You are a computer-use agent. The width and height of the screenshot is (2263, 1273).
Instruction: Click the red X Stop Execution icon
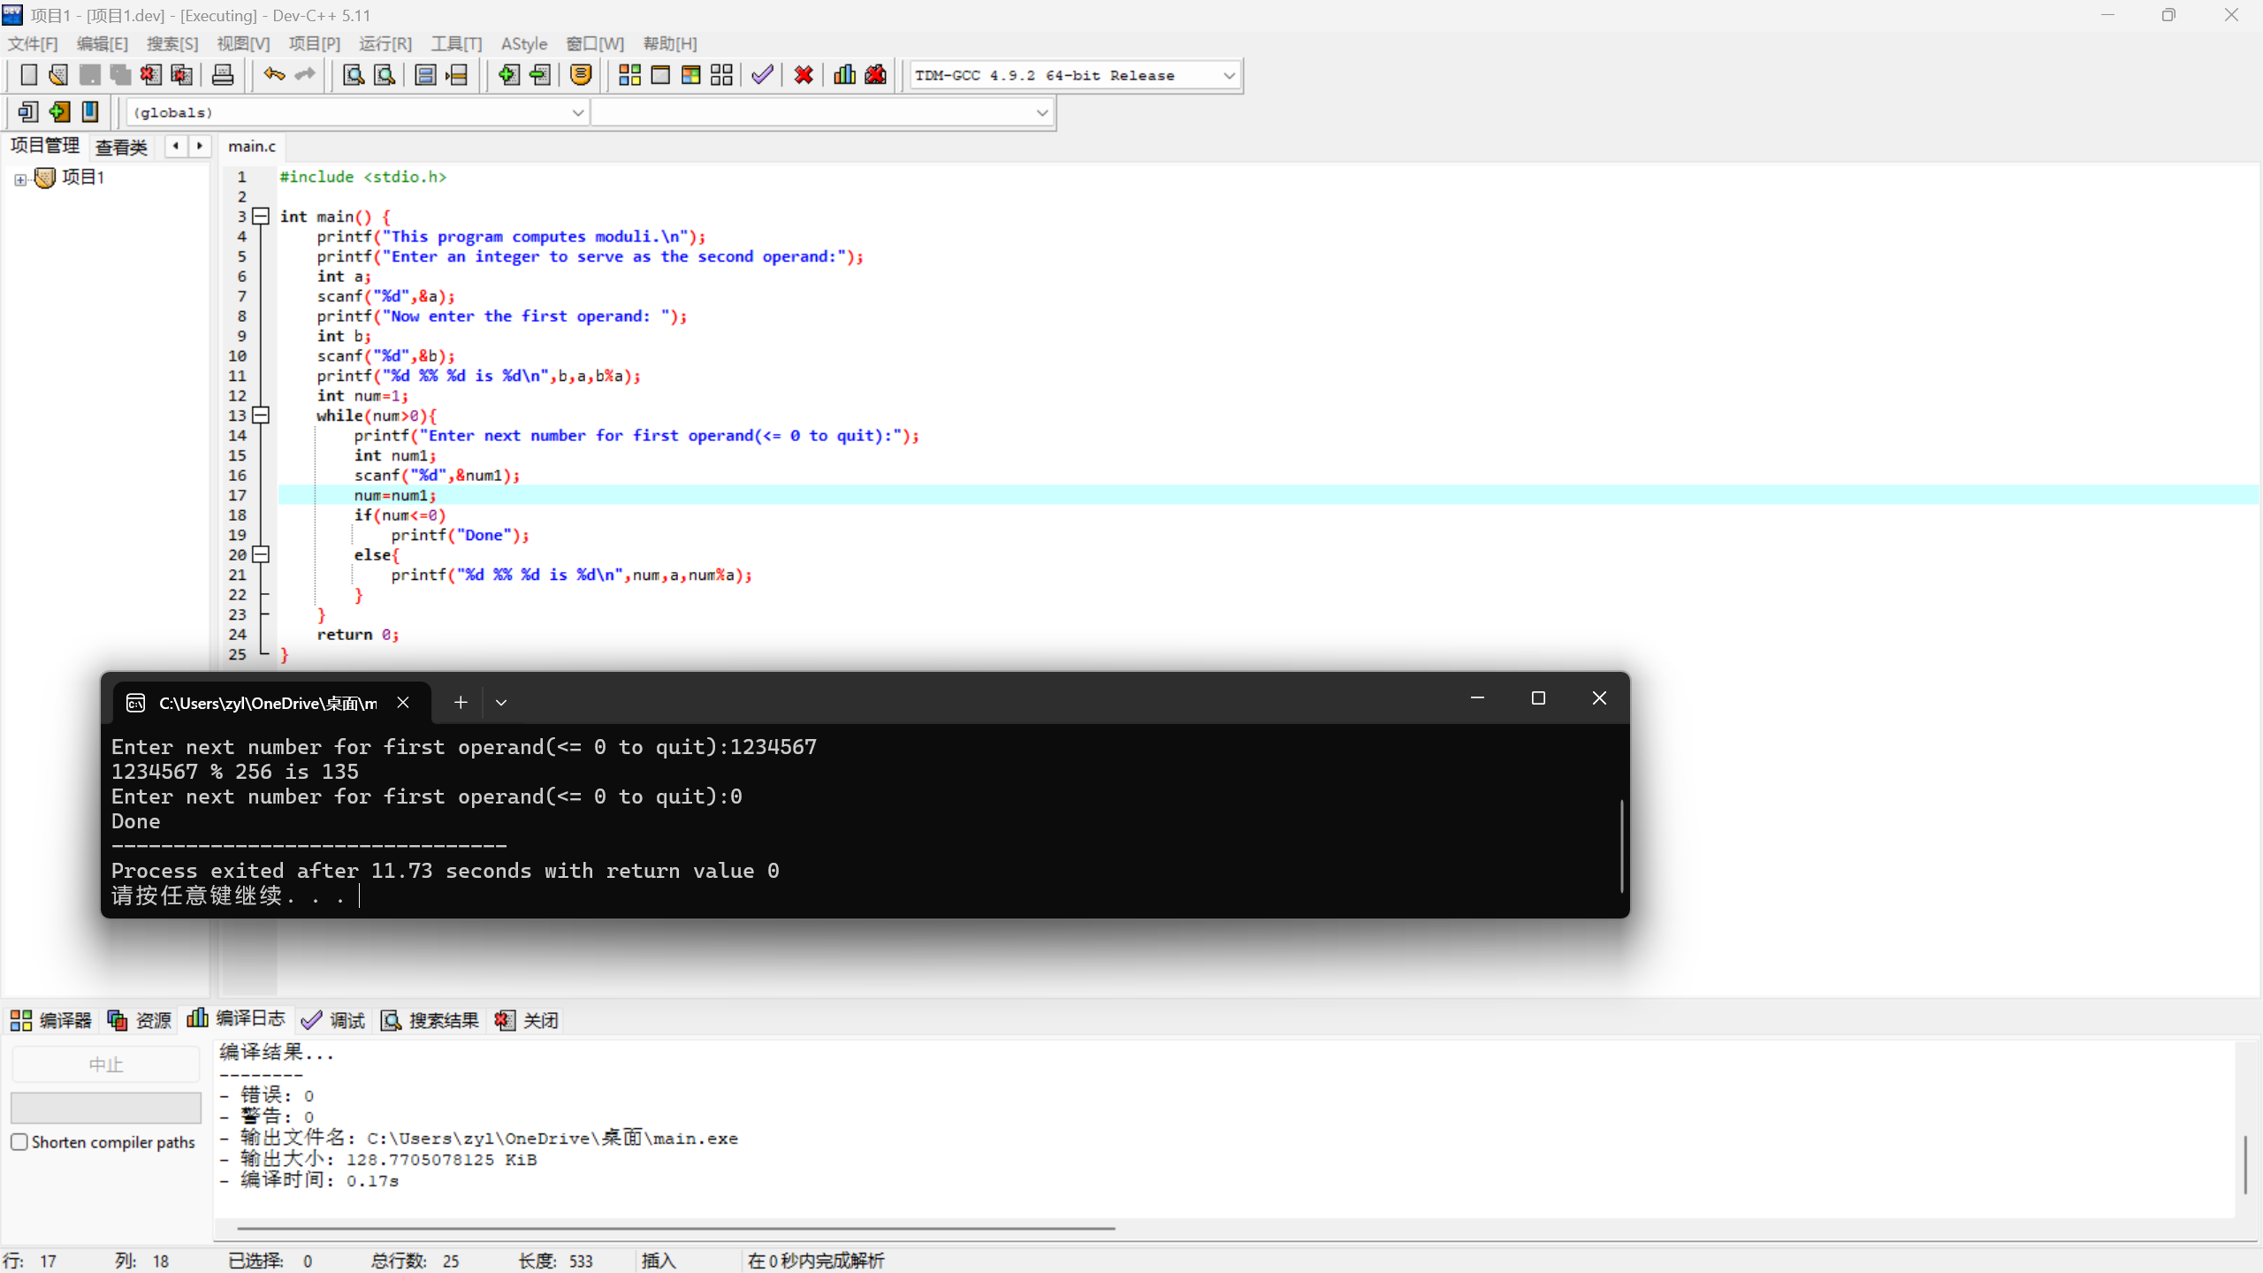[804, 75]
